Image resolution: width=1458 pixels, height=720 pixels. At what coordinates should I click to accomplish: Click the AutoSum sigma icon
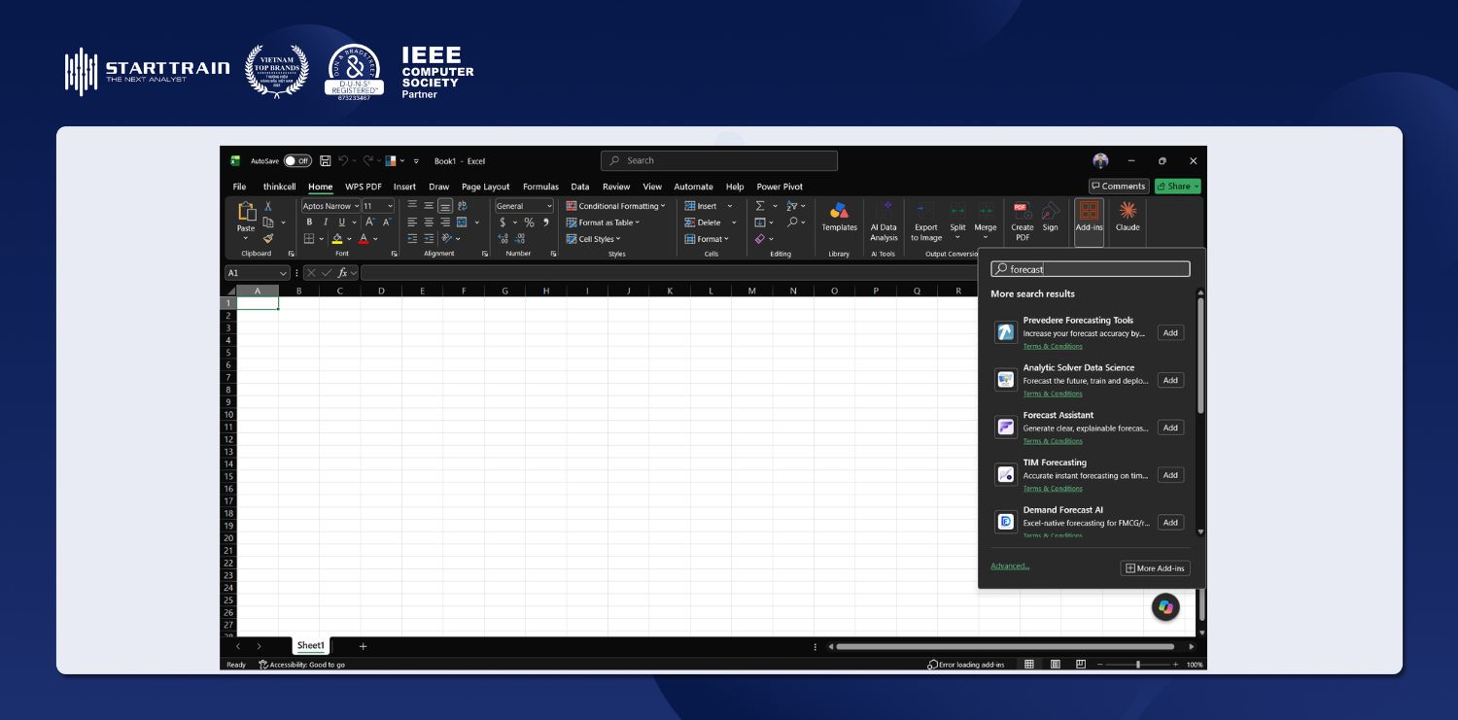pyautogui.click(x=760, y=206)
